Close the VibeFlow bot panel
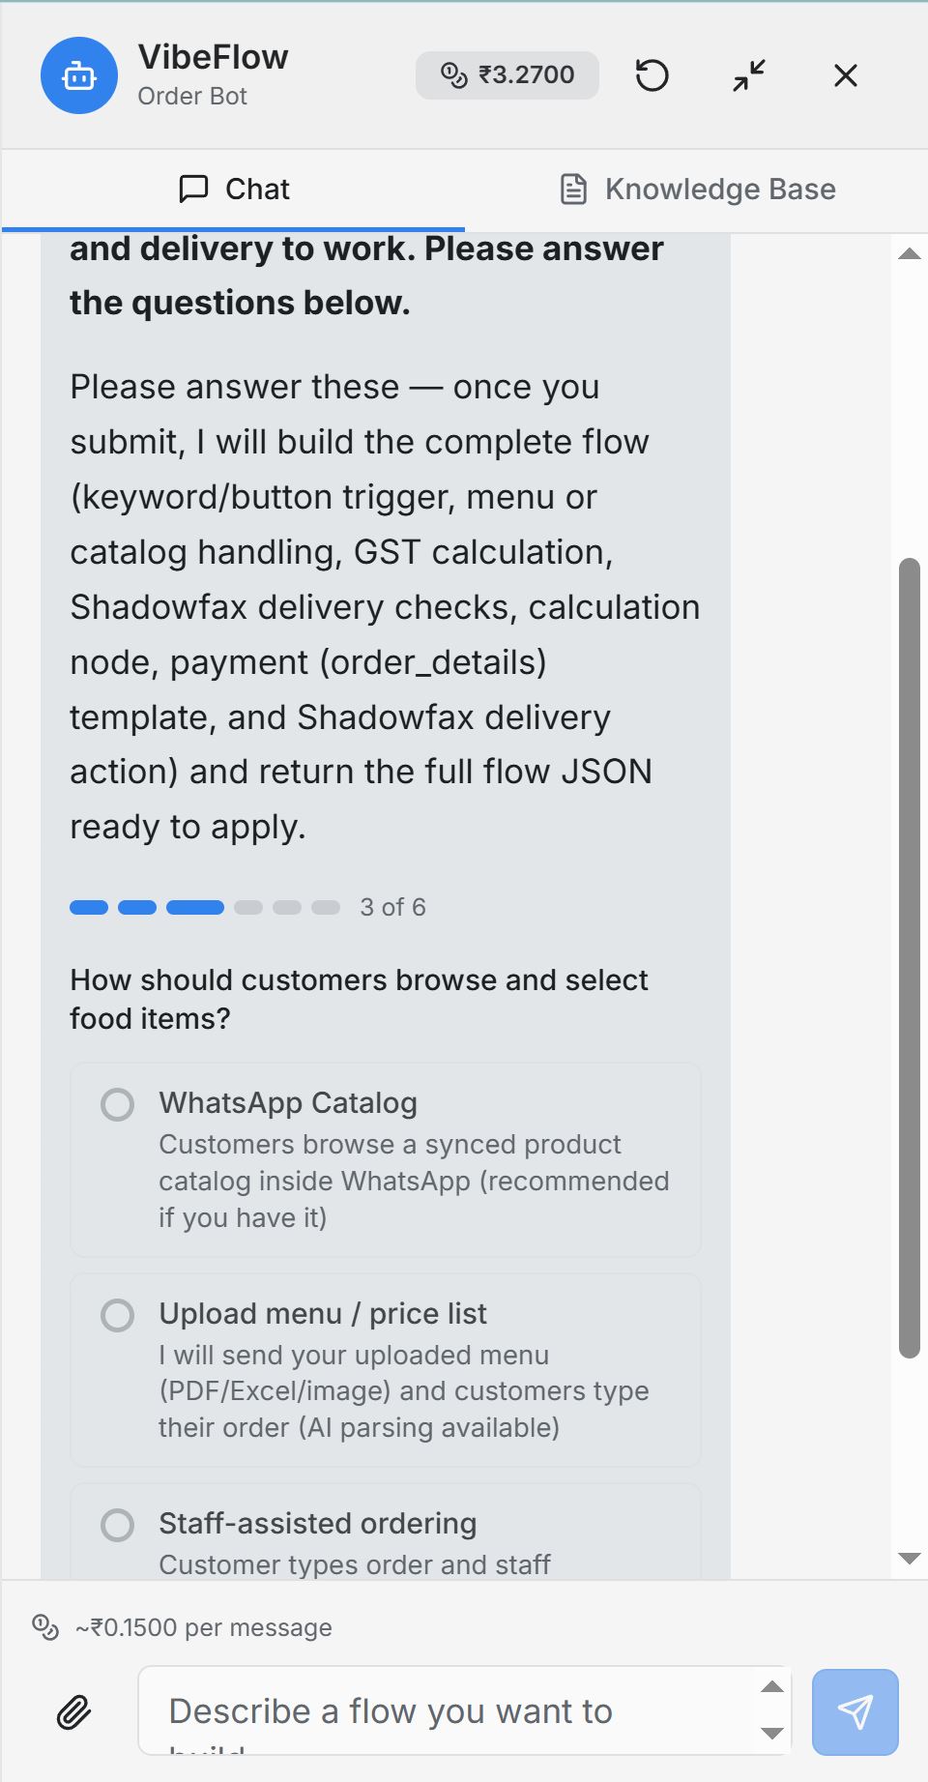This screenshot has height=1782, width=928. 844,75
